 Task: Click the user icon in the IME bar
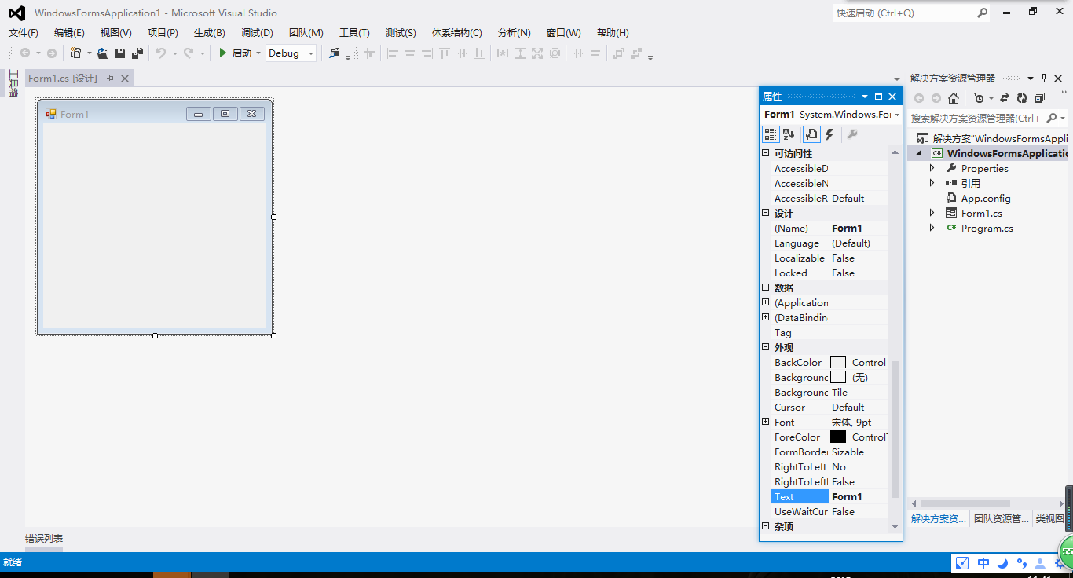tap(1040, 563)
